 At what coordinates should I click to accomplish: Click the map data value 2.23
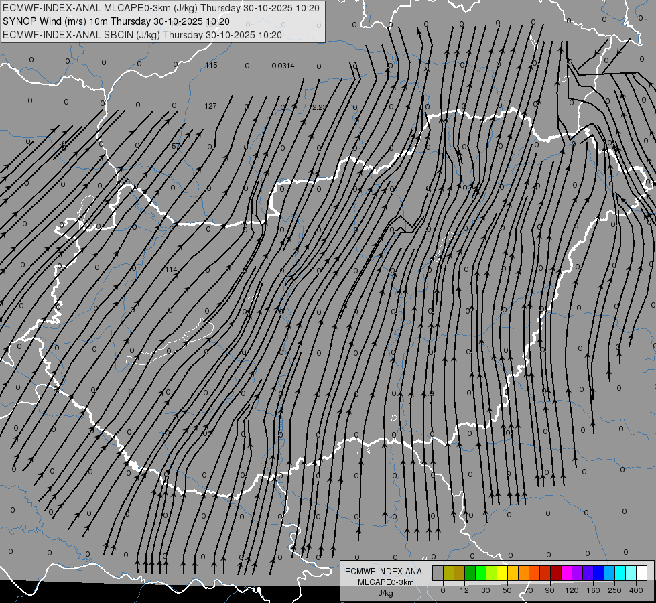tap(320, 107)
